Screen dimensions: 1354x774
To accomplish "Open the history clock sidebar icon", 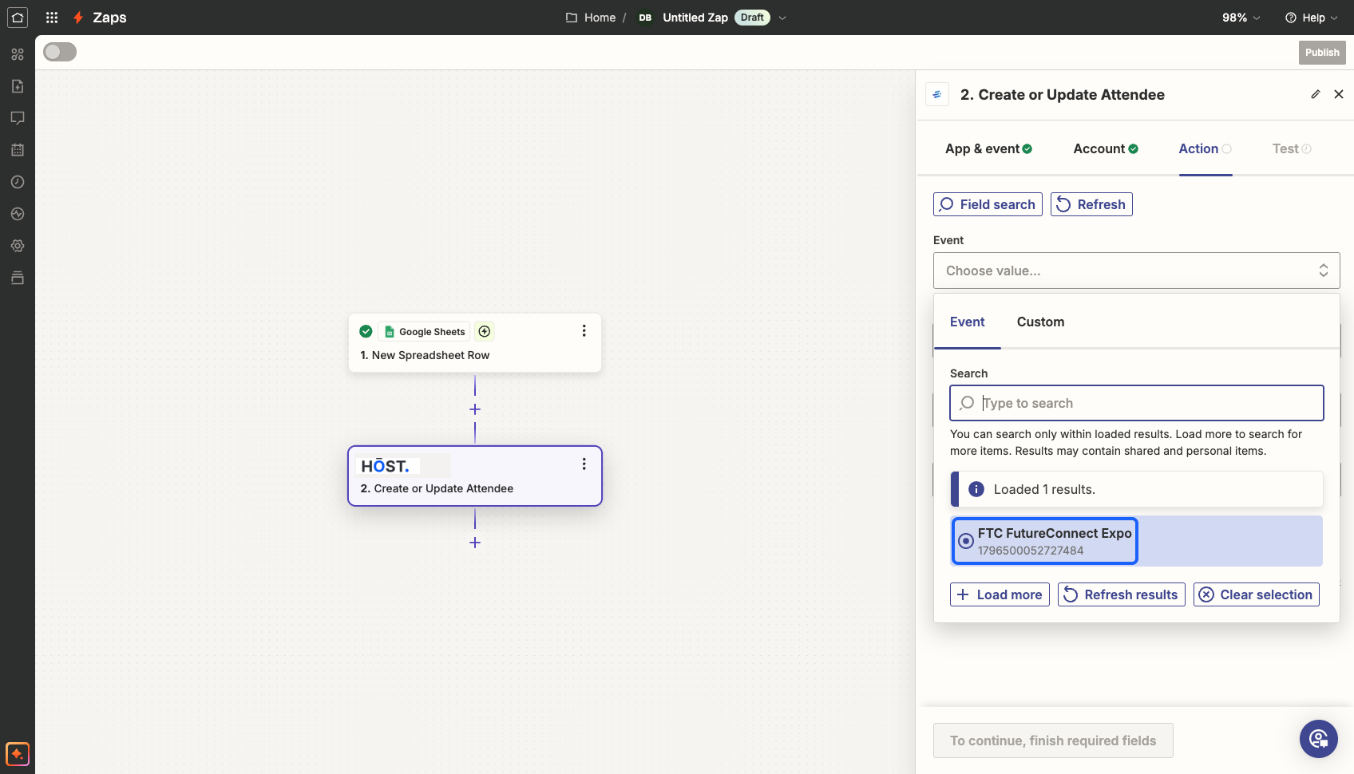I will click(x=18, y=182).
